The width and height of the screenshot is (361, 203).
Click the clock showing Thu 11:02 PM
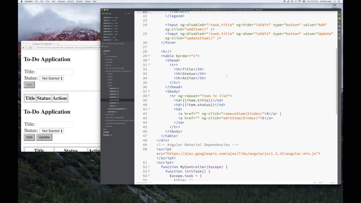tap(312, 1)
